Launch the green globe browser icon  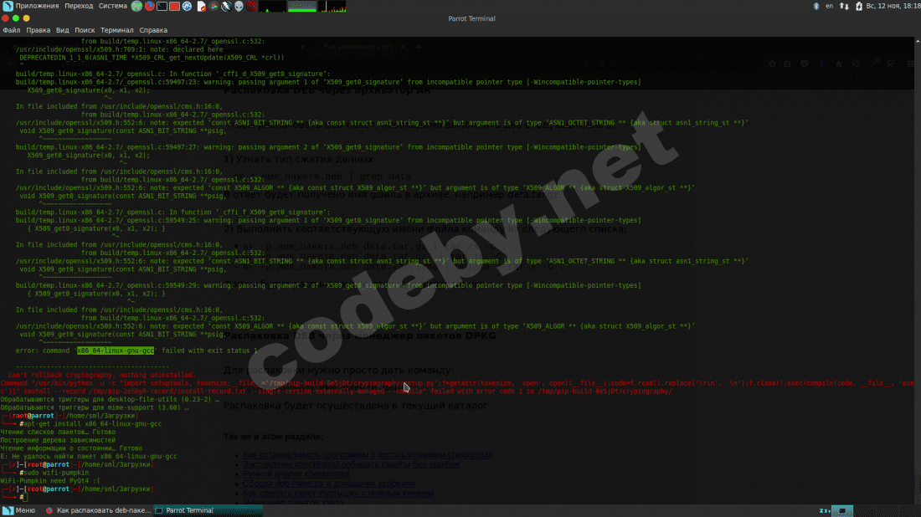click(x=136, y=7)
